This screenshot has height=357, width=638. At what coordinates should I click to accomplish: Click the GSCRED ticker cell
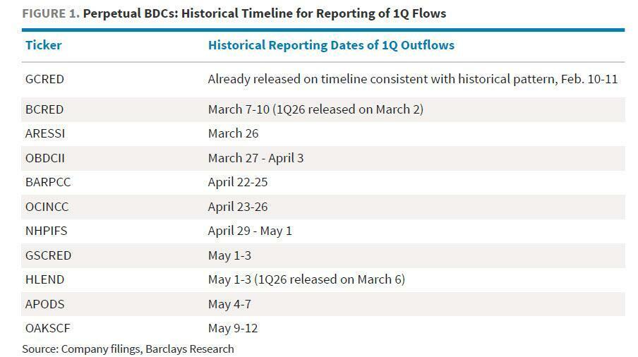tap(48, 255)
